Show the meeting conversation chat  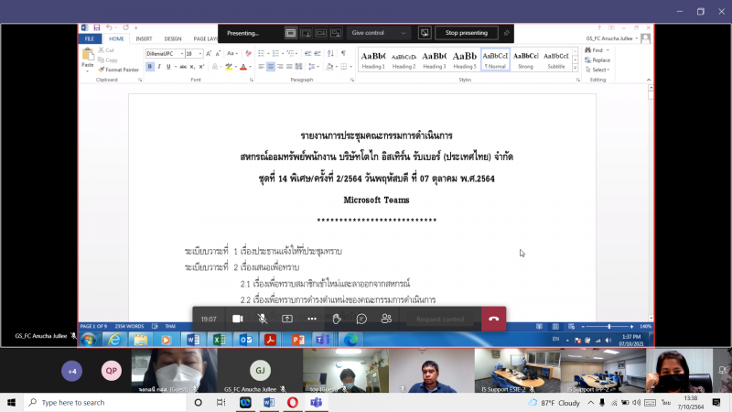(361, 319)
